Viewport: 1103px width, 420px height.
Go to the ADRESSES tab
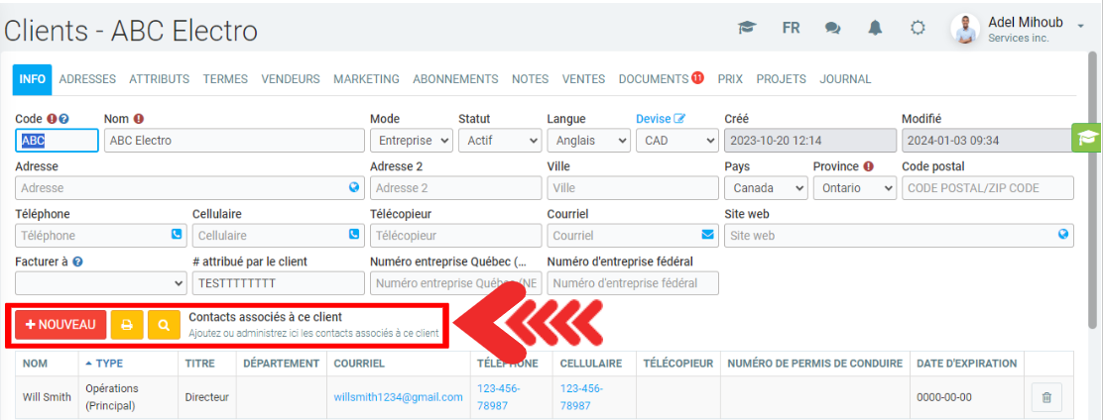pos(87,79)
